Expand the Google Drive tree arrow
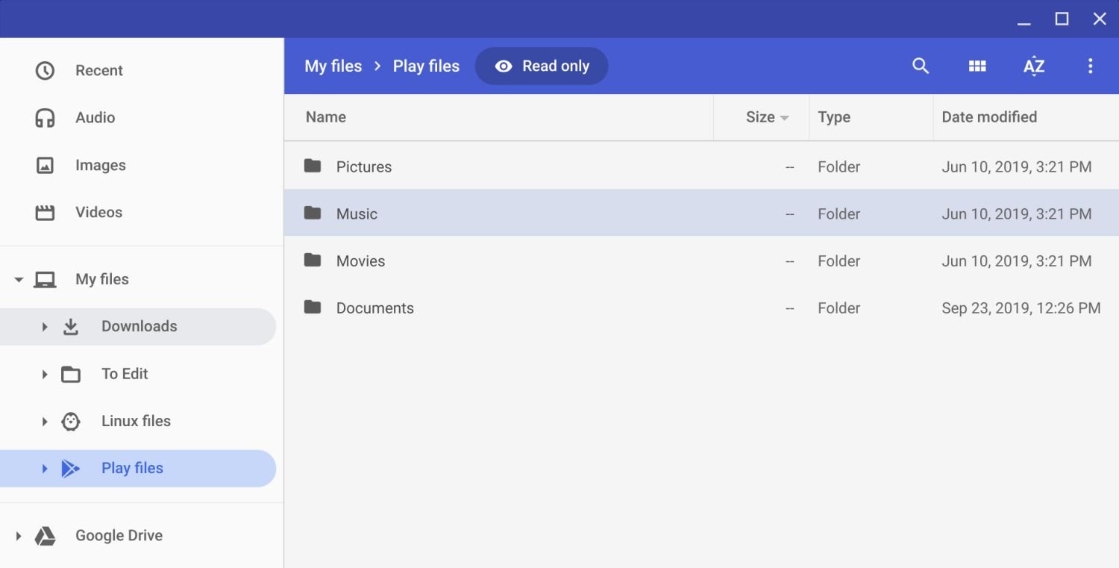 (19, 536)
